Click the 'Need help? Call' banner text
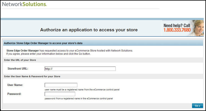The image size is (206, 111). 177,25
